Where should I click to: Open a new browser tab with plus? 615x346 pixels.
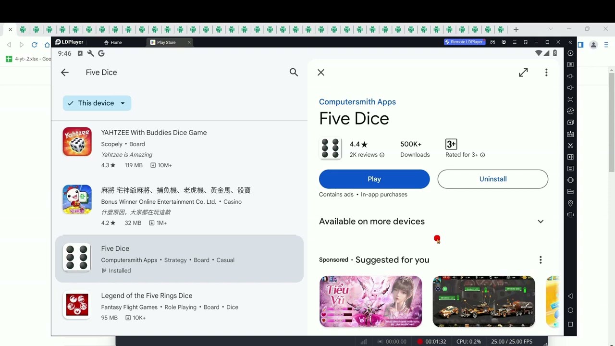click(x=516, y=29)
